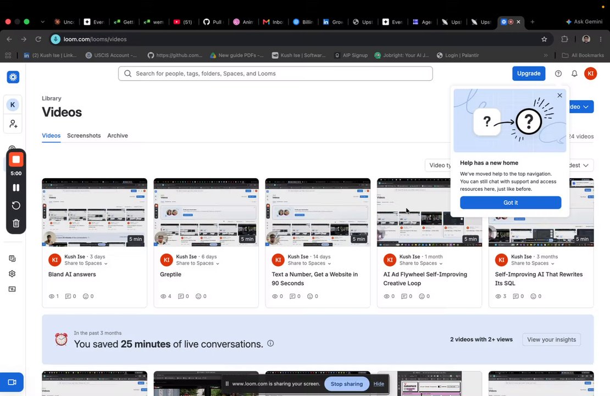
Task: Restart the recording with the circular arrow icon
Action: [x=16, y=205]
